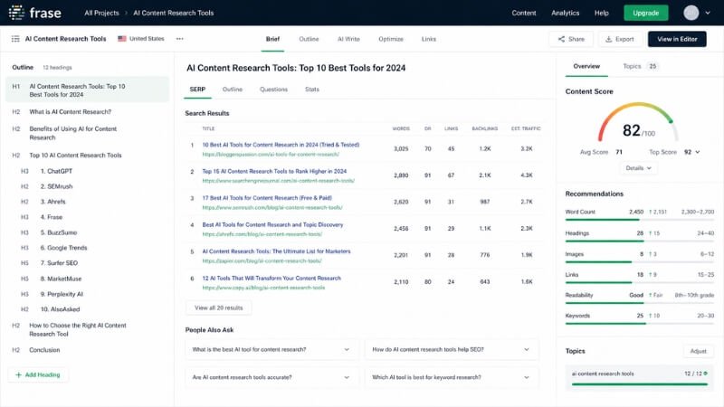Click the United States flag icon
This screenshot has height=407, width=724.
[x=122, y=39]
